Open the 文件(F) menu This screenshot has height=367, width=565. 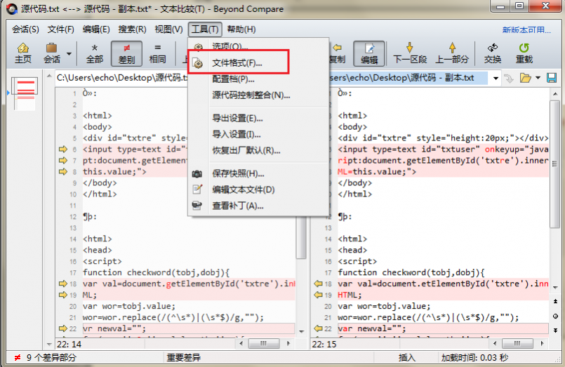[x=60, y=29]
